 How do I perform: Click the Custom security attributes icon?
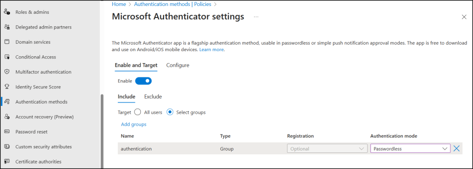pyautogui.click(x=7, y=147)
